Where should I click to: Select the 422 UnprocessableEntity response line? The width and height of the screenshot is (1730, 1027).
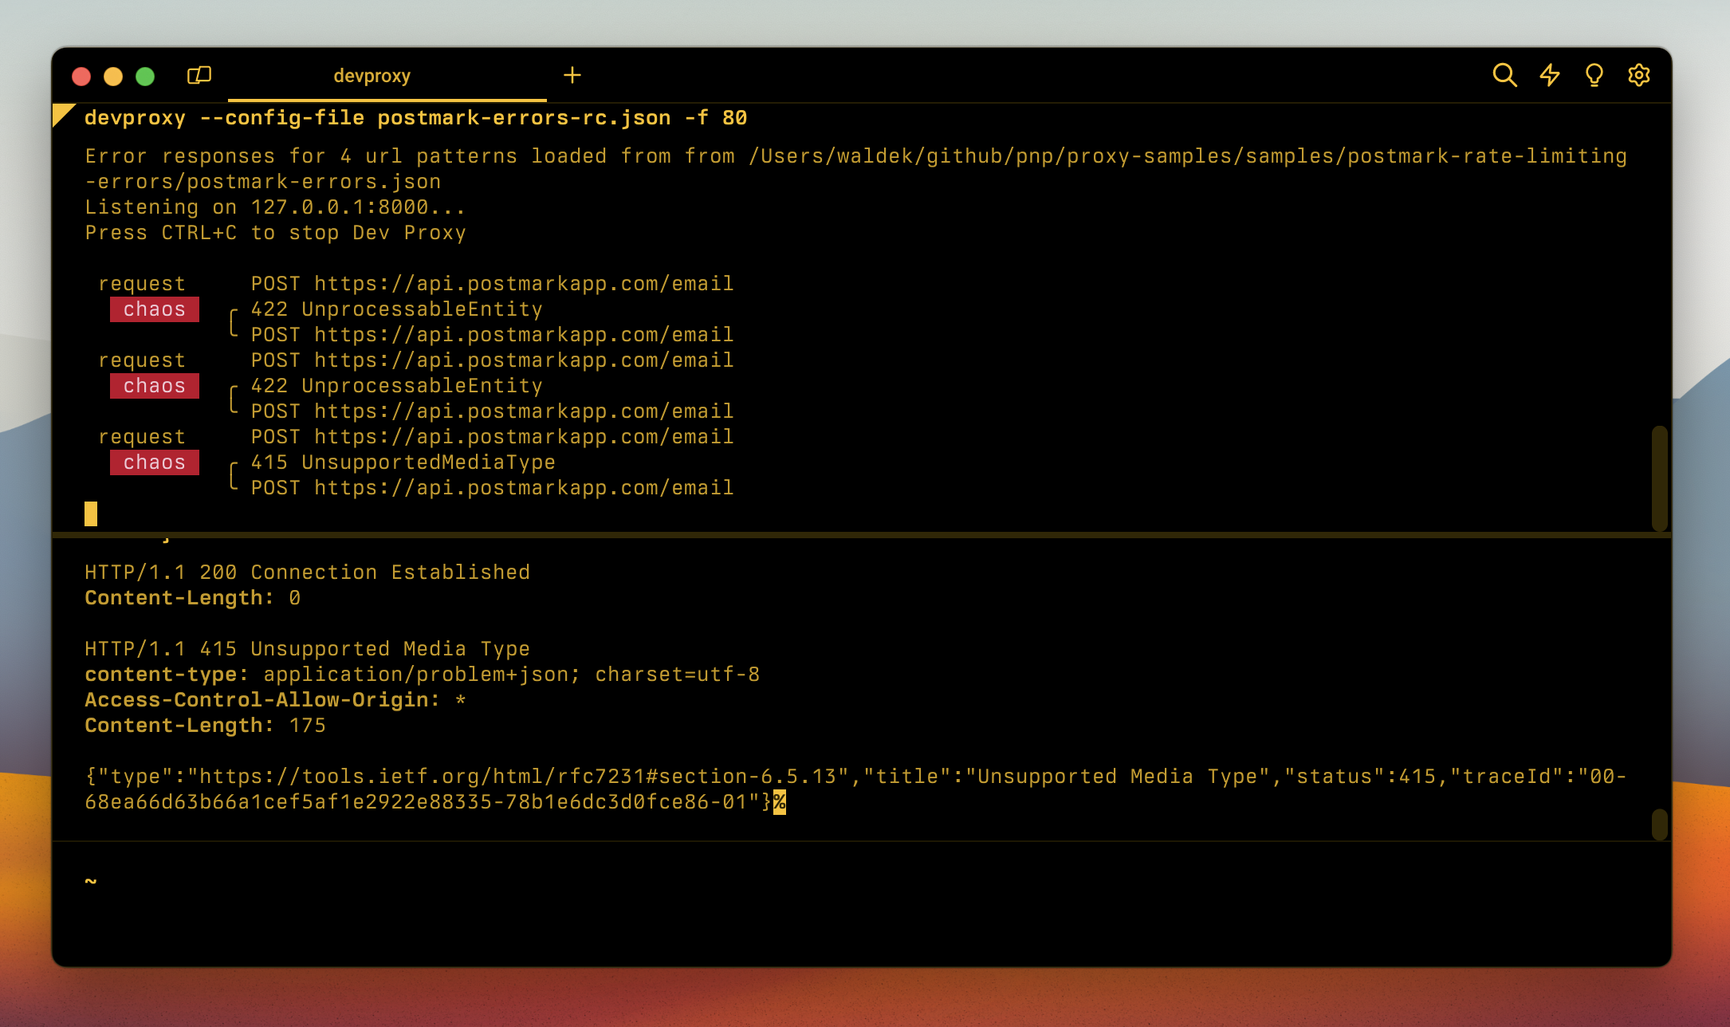point(396,309)
